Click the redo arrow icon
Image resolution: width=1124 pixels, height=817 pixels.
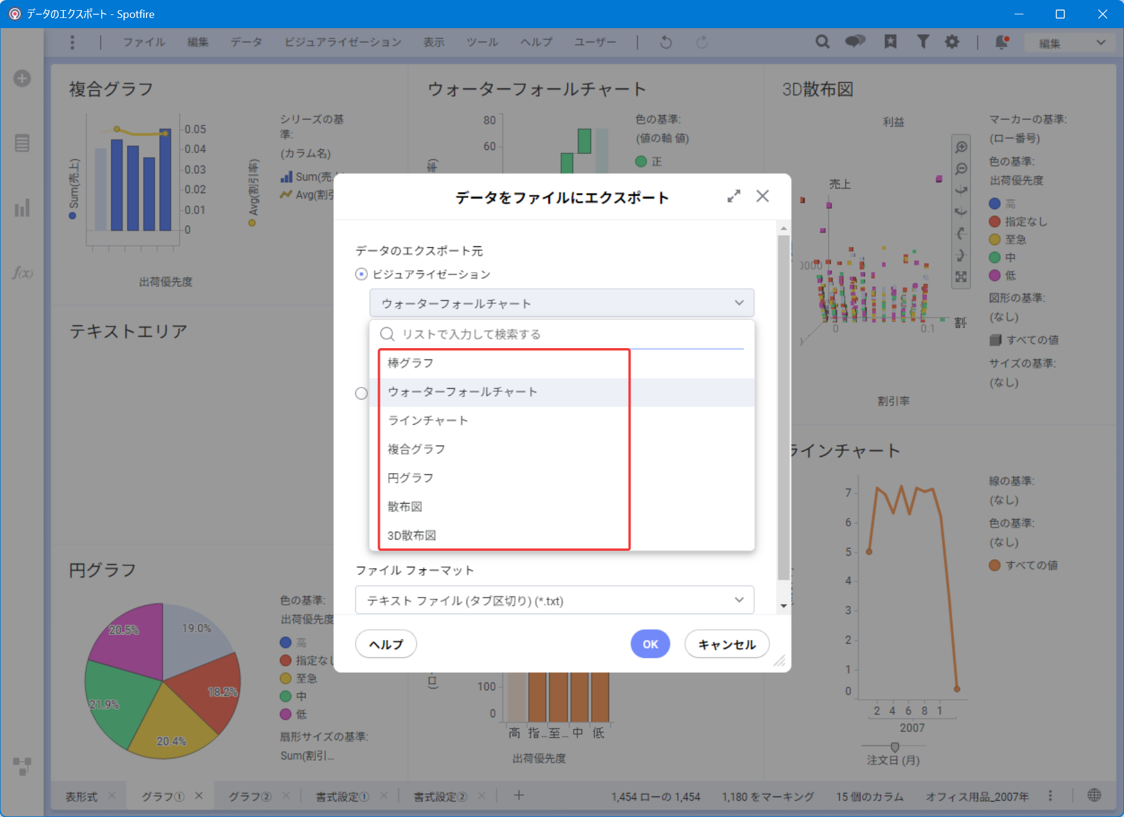coord(702,42)
